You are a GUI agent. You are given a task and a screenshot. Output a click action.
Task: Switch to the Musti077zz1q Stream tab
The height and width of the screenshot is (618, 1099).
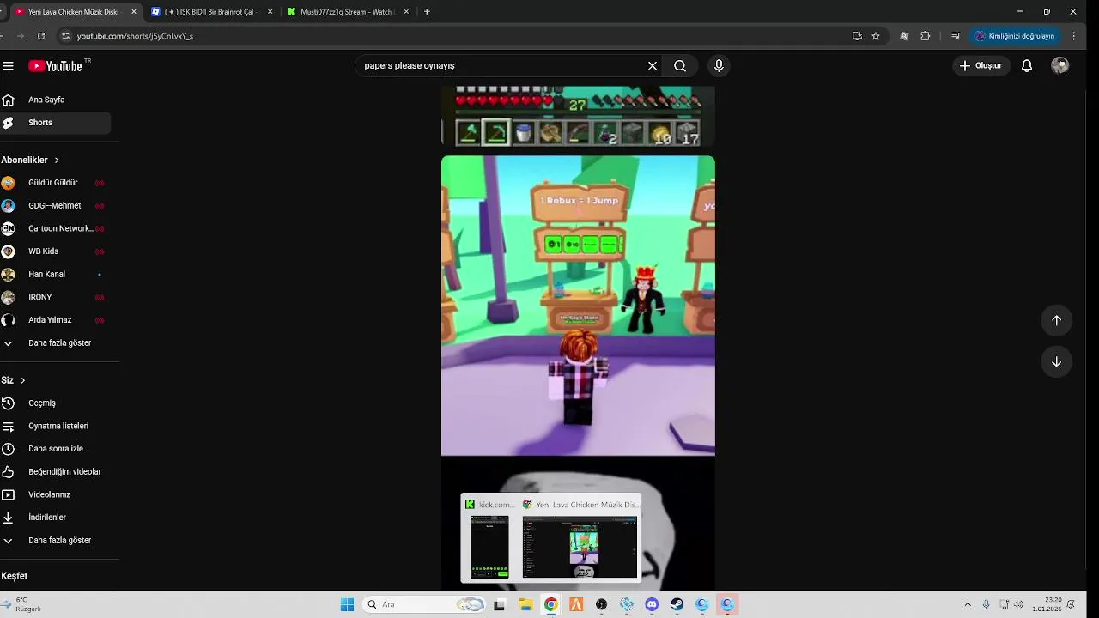346,12
